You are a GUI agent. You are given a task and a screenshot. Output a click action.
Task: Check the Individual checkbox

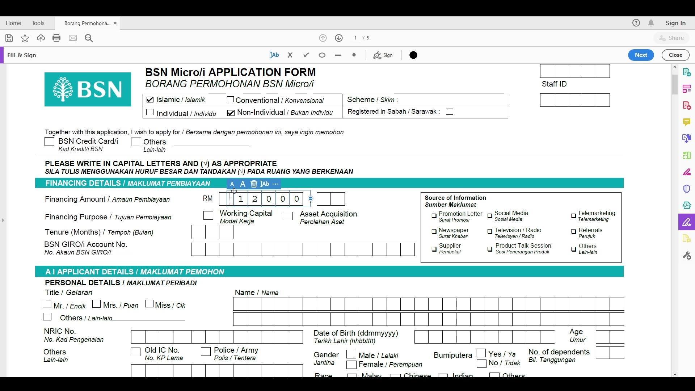(150, 113)
